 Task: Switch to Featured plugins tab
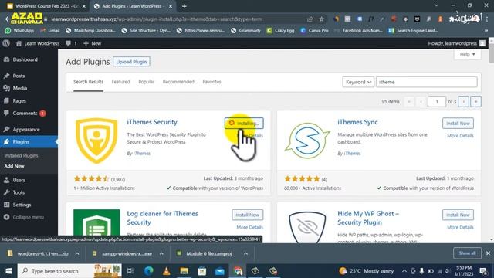(x=120, y=82)
